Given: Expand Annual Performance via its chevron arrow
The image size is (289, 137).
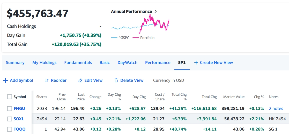Looking at the screenshot, I should click(155, 12).
